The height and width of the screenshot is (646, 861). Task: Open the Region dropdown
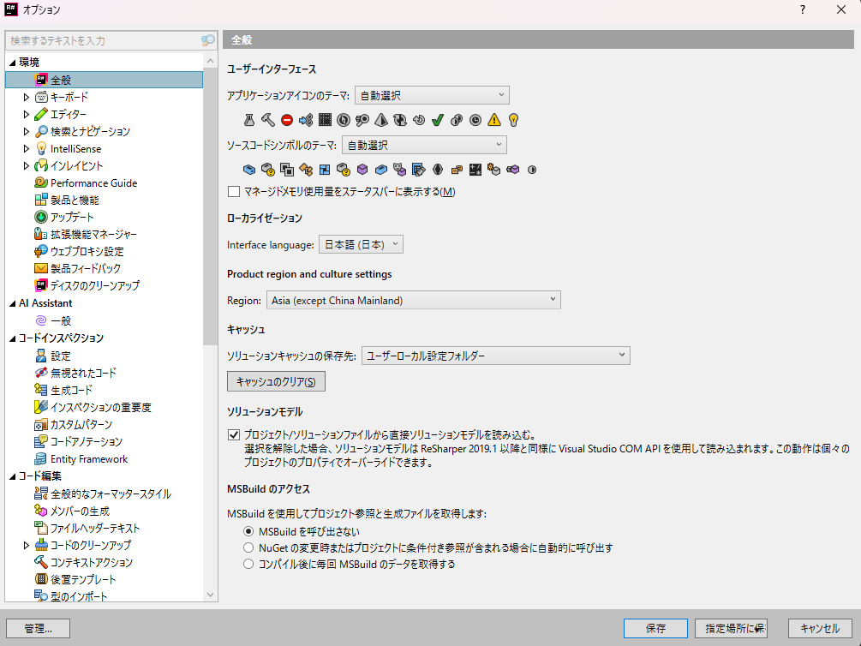click(414, 300)
